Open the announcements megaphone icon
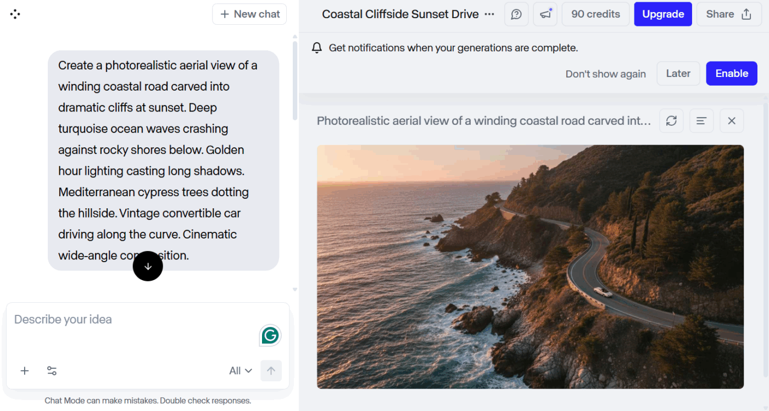 point(545,14)
